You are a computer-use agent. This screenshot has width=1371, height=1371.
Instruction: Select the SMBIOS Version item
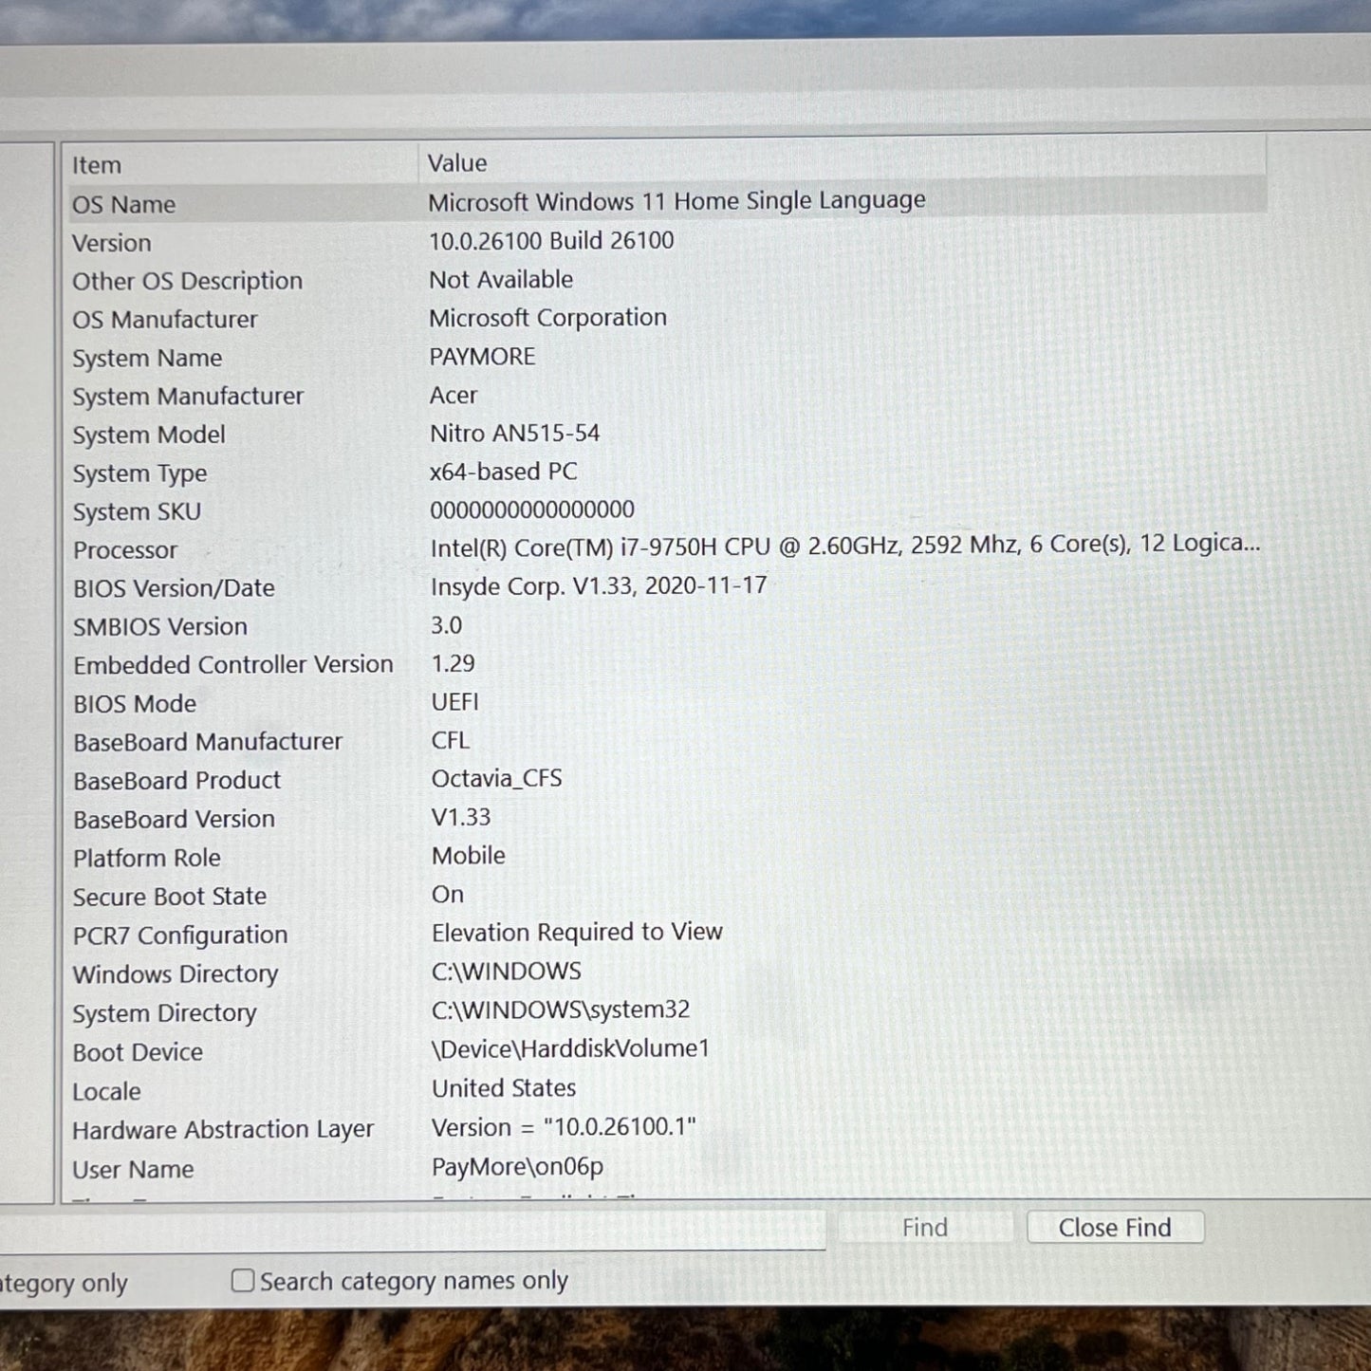pyautogui.click(x=160, y=627)
